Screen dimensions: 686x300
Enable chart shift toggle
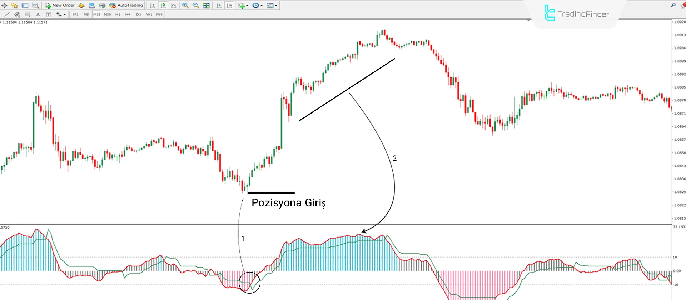tap(229, 5)
